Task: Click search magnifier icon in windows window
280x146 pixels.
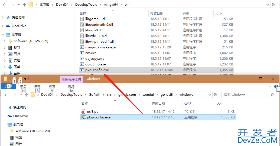Action: click(272, 95)
